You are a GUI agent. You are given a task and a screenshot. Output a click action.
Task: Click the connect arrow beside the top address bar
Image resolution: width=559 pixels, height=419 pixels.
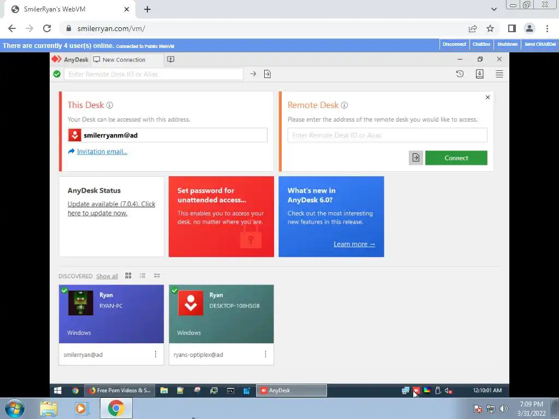click(253, 74)
